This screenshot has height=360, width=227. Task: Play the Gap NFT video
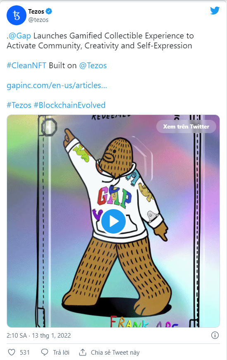point(113,222)
